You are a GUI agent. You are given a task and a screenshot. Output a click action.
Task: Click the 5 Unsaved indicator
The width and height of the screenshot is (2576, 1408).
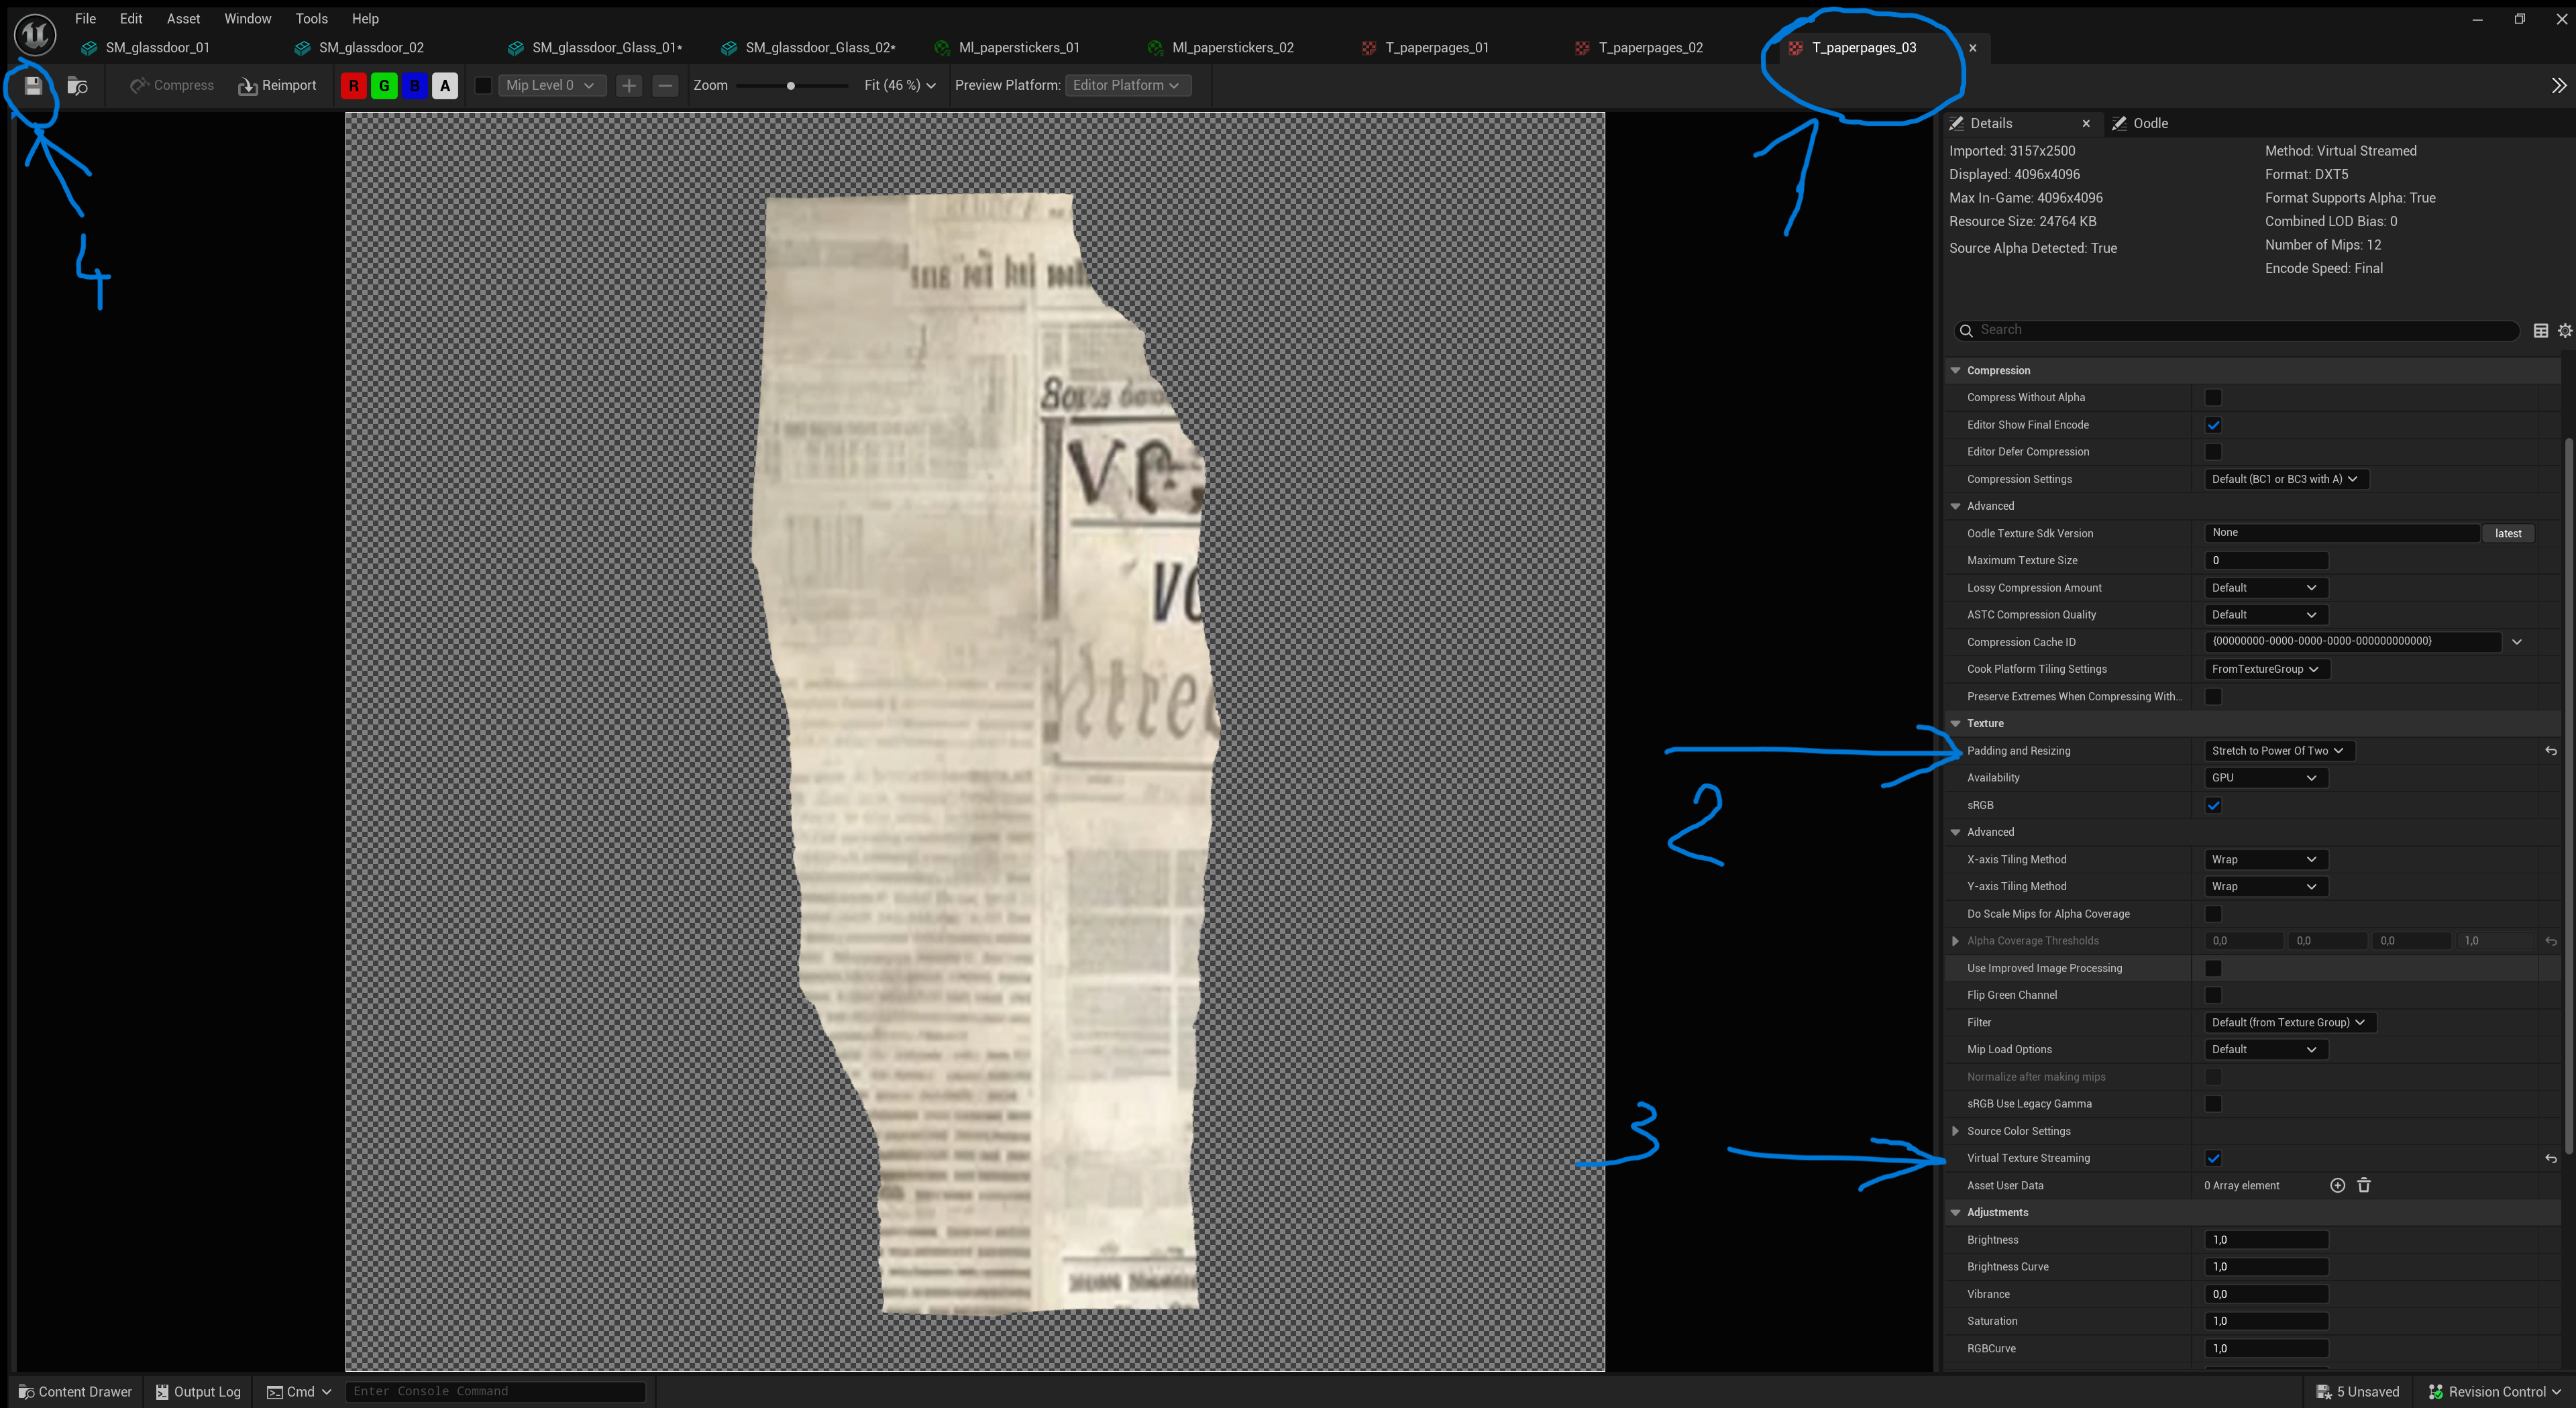tap(2358, 1391)
